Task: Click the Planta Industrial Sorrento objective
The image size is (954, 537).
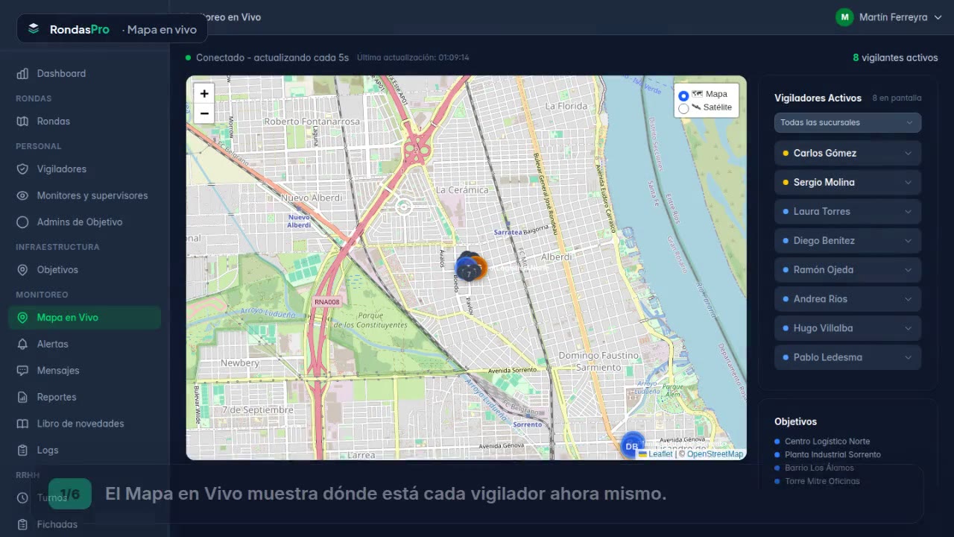Action: [x=833, y=455]
